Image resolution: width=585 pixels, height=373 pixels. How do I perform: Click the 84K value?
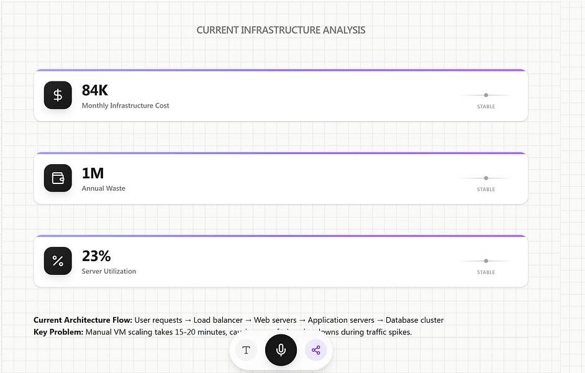[x=95, y=91]
